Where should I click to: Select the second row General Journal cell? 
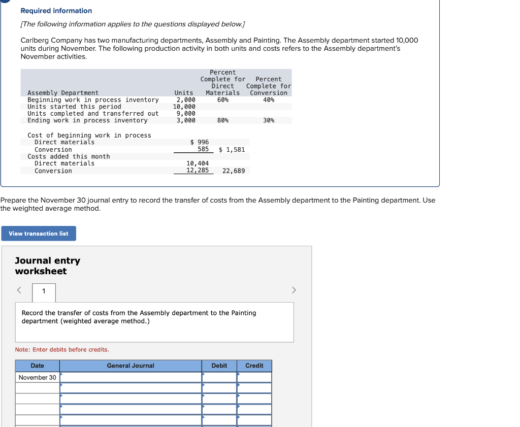click(x=131, y=388)
